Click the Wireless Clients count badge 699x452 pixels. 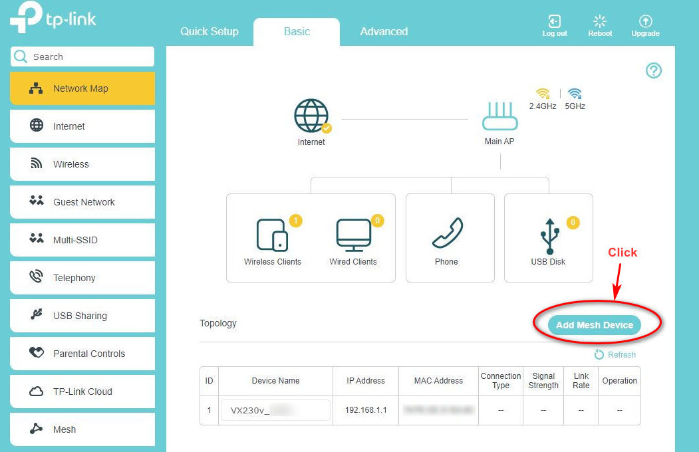click(295, 221)
